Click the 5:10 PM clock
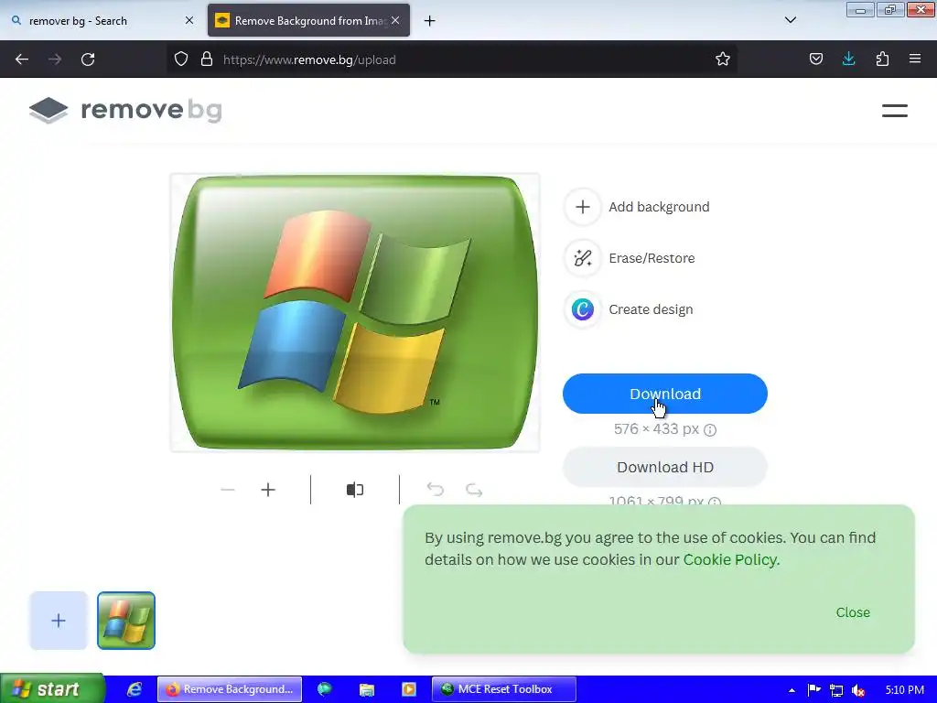The image size is (937, 703). (x=904, y=690)
